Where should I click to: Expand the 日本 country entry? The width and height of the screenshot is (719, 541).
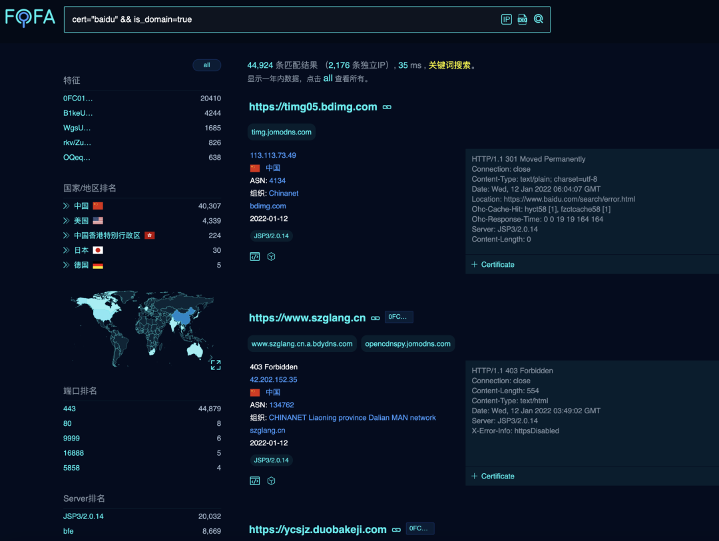(66, 250)
